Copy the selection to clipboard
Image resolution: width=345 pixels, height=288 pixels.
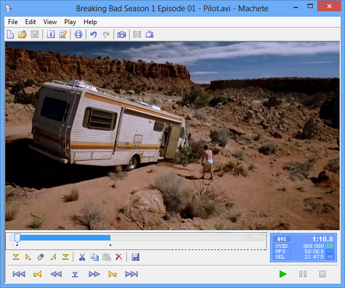(x=94, y=257)
